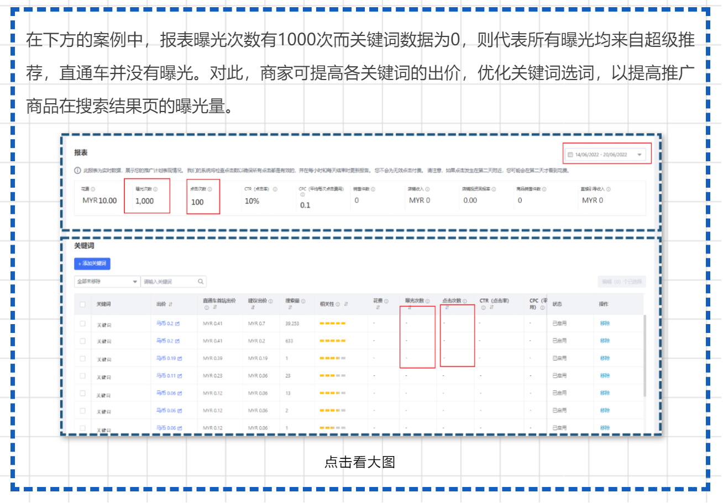Click the info icon beside the CTR (点击率) column header
Image resolution: width=723 pixels, height=503 pixels.
coord(483,308)
